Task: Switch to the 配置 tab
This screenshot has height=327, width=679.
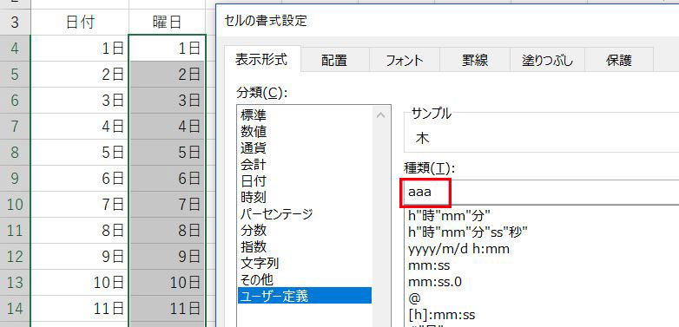Action: coord(334,60)
